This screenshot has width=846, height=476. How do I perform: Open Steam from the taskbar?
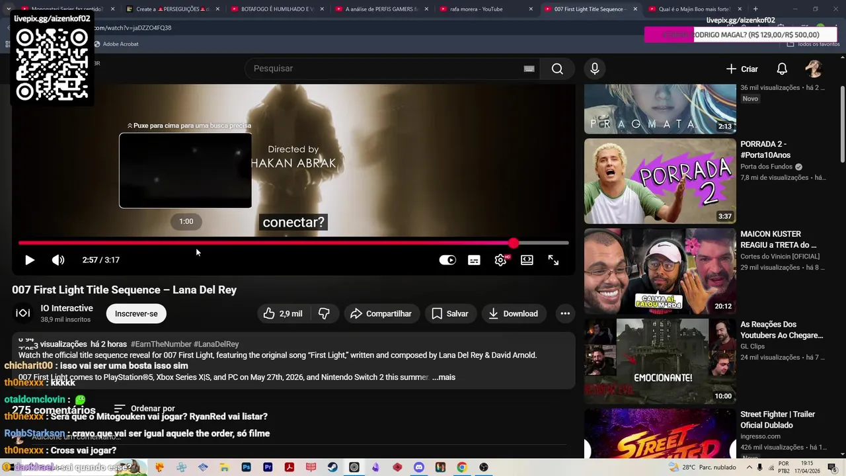point(332,467)
